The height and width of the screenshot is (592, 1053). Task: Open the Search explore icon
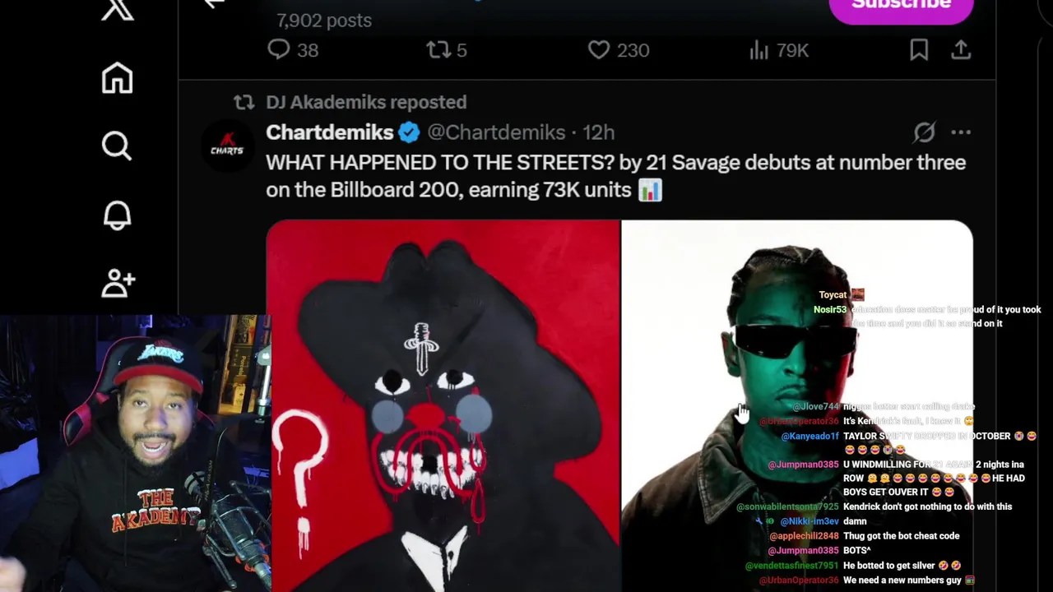pos(117,146)
